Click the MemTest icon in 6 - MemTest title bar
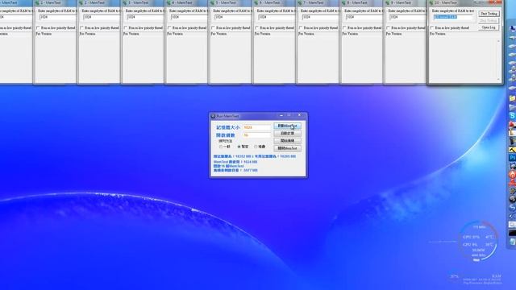The width and height of the screenshot is (516, 290). (x=256, y=2)
